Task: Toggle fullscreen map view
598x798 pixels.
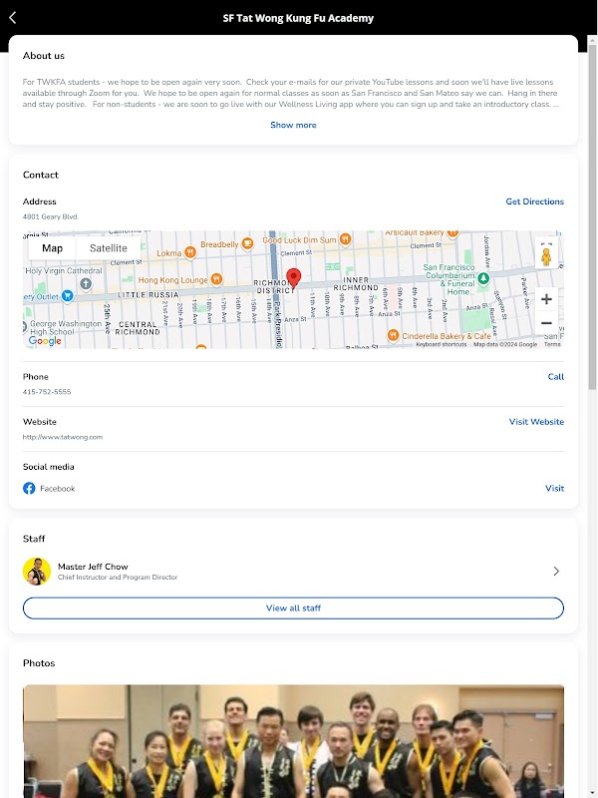Action: (x=546, y=243)
